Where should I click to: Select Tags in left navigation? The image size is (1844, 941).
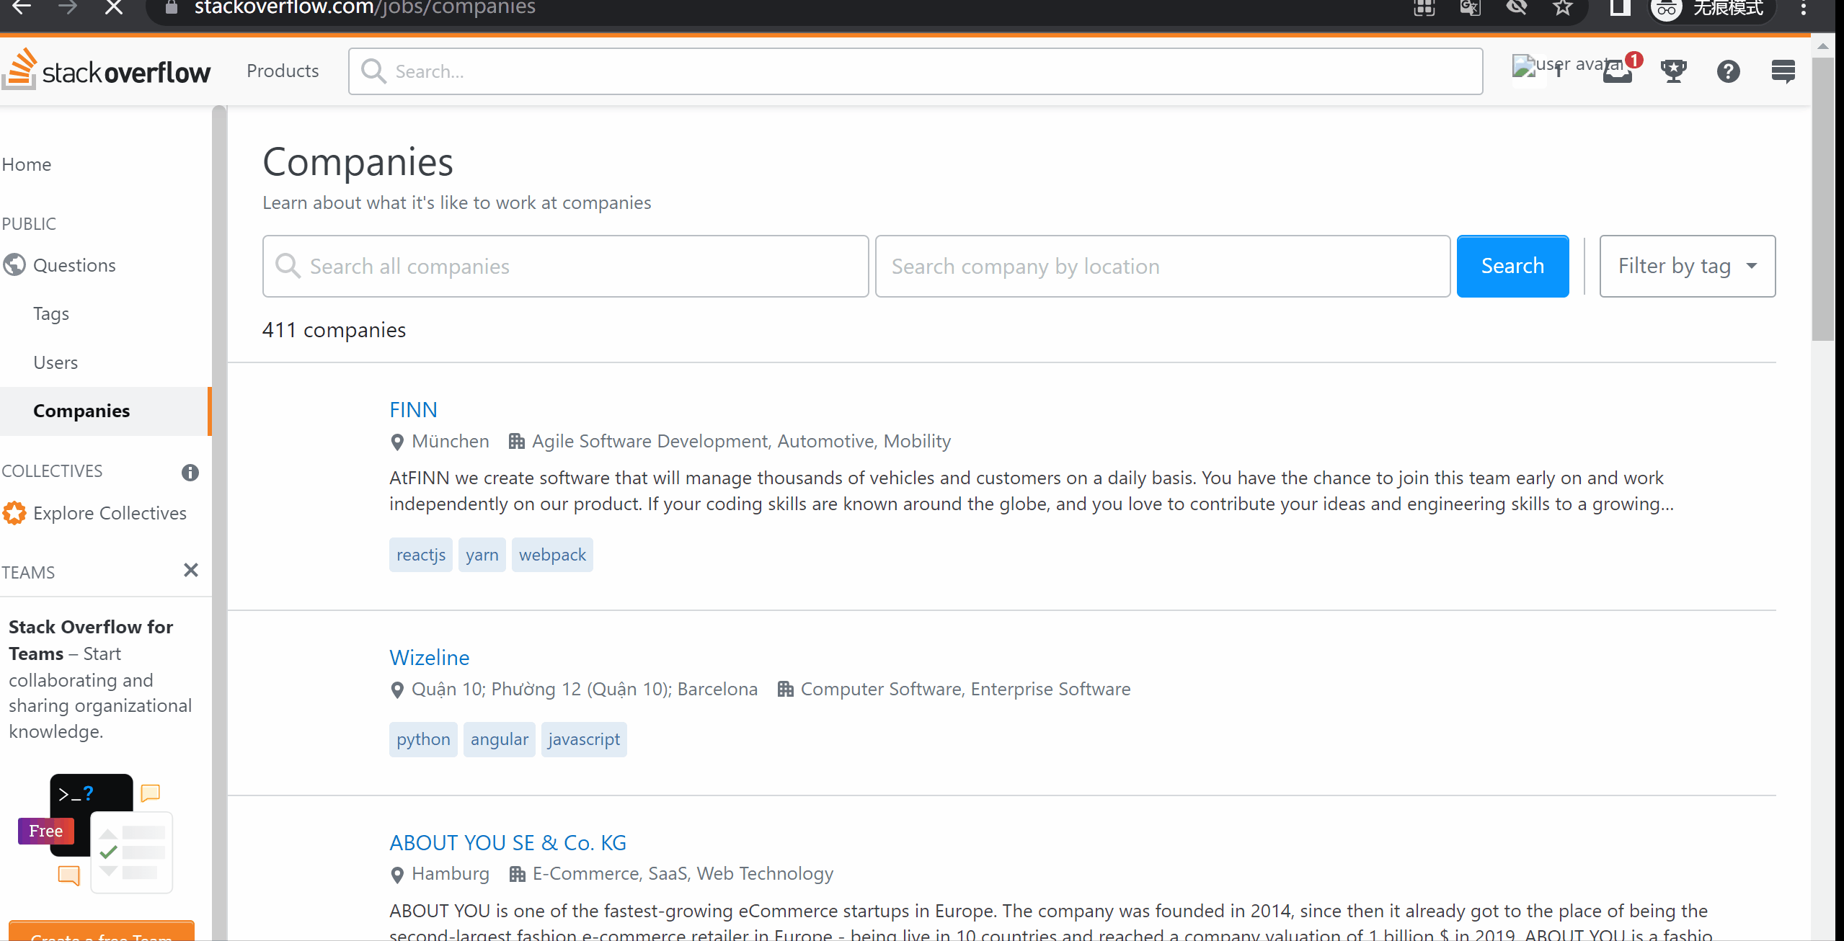[51, 313]
